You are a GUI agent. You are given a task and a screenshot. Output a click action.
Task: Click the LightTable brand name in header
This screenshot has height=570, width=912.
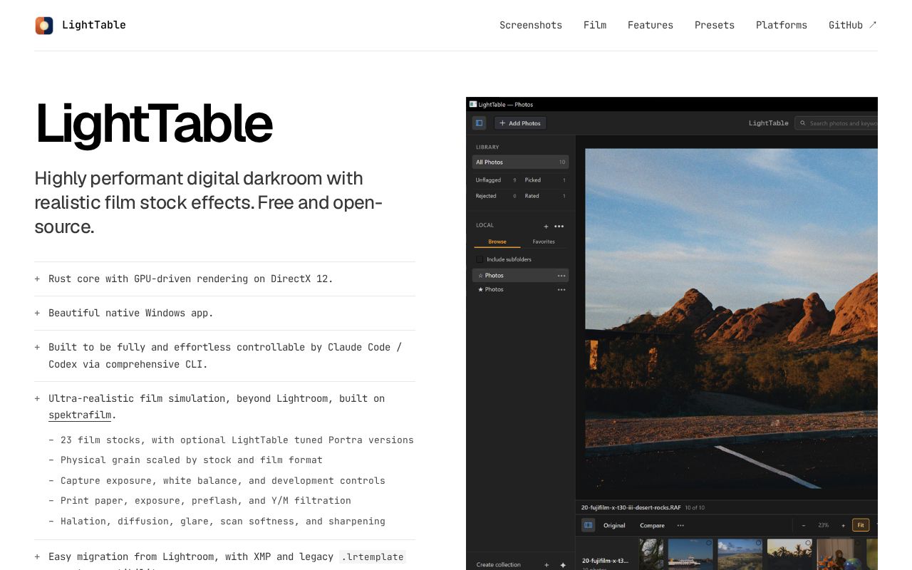coord(94,25)
